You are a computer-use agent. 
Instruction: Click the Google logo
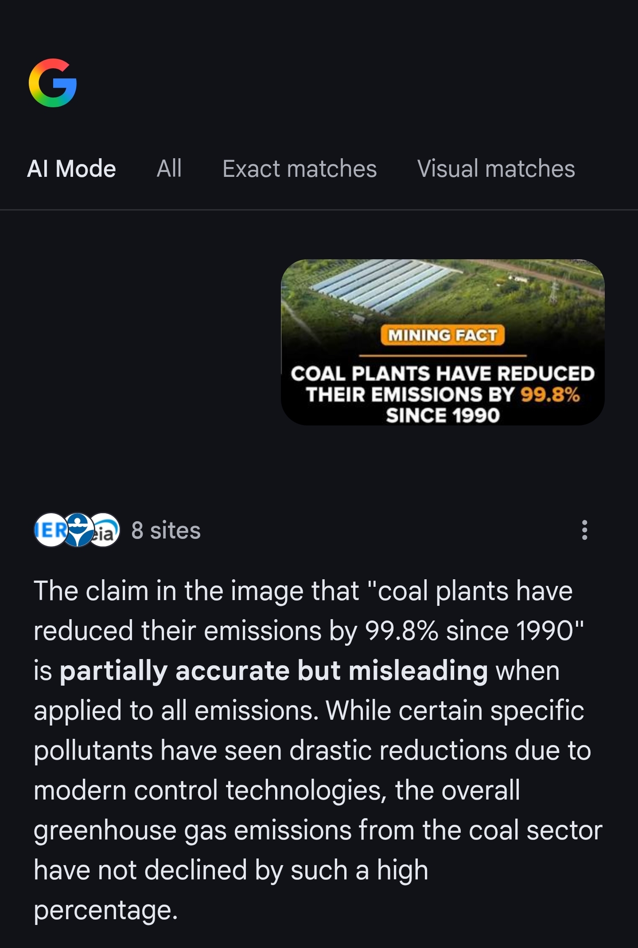tap(53, 83)
